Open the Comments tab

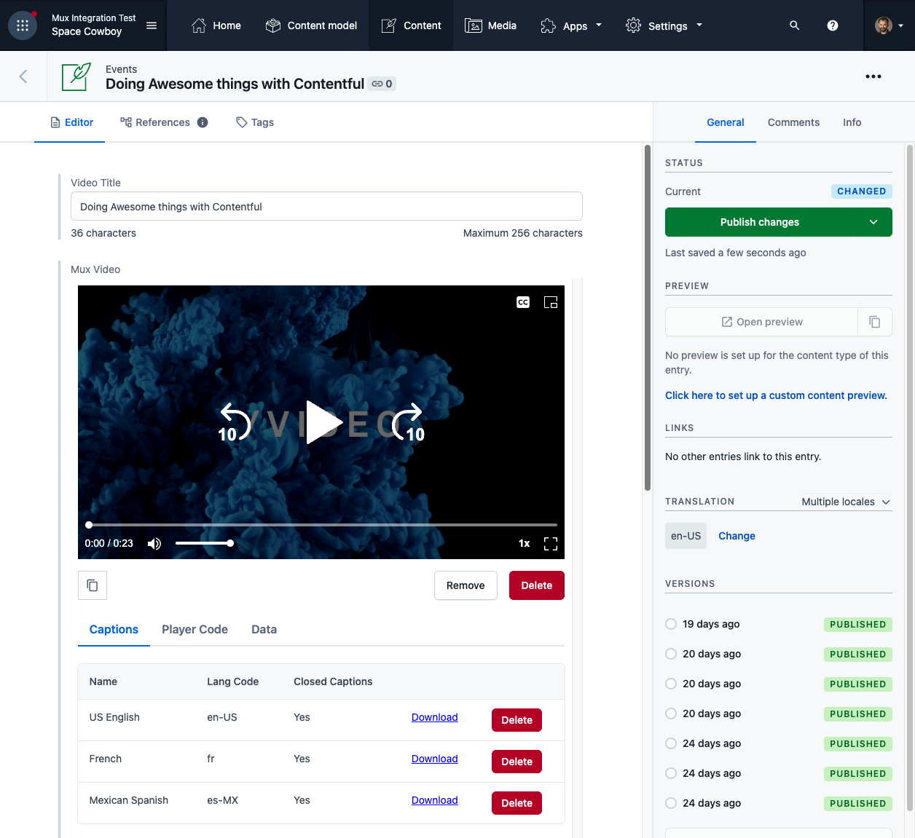[793, 122]
